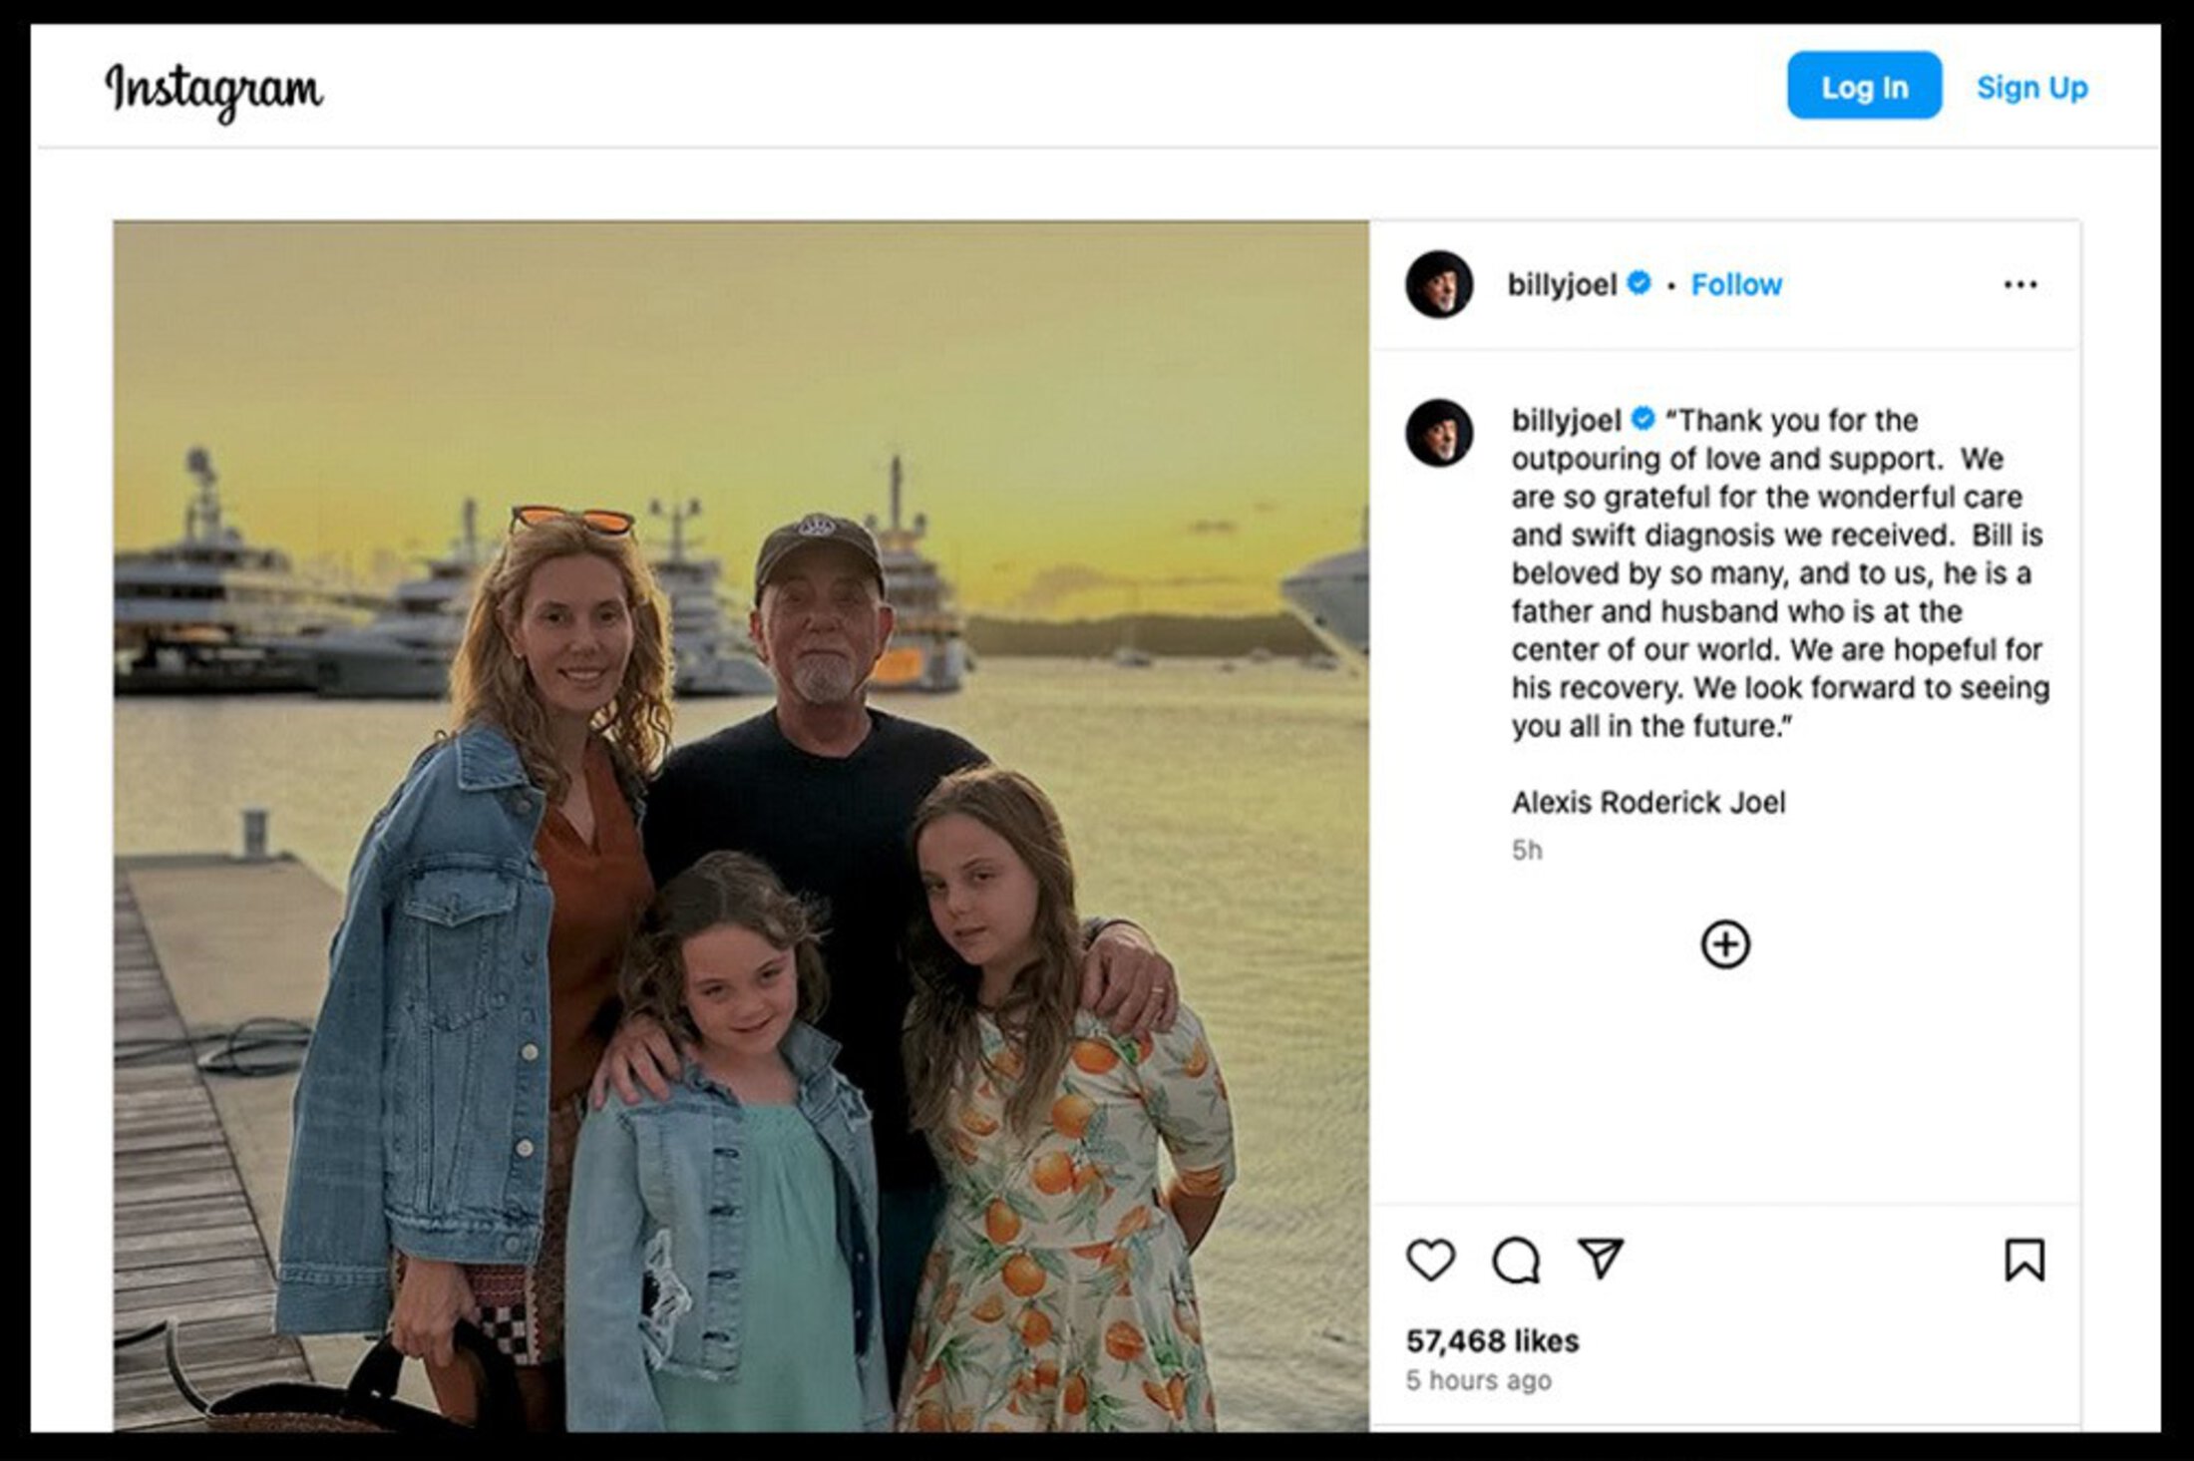Click the "5 hours ago" timestamp
Viewport: 2194px width, 1461px height.
[x=1479, y=1381]
